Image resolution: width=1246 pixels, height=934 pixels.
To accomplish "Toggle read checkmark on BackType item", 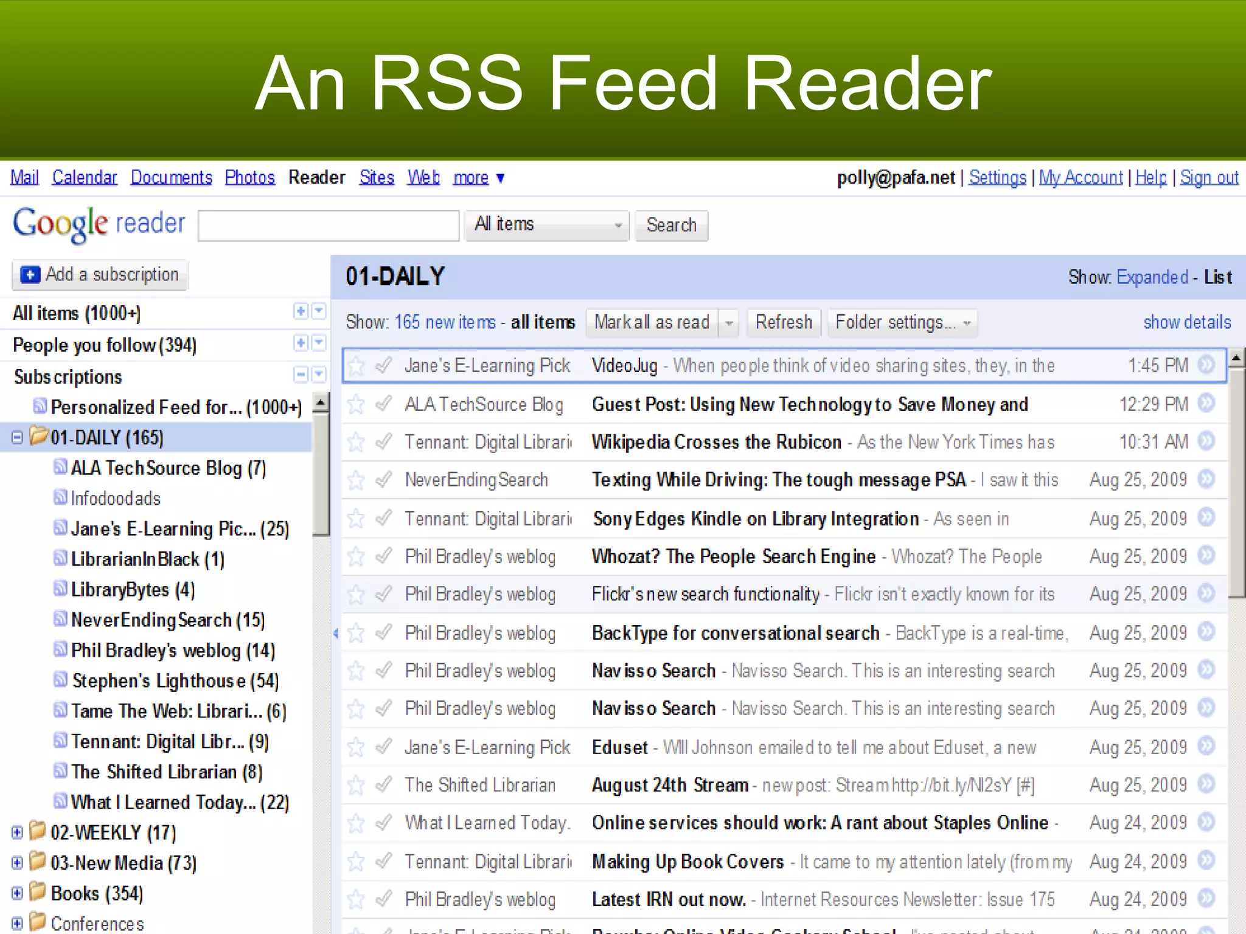I will 383,632.
